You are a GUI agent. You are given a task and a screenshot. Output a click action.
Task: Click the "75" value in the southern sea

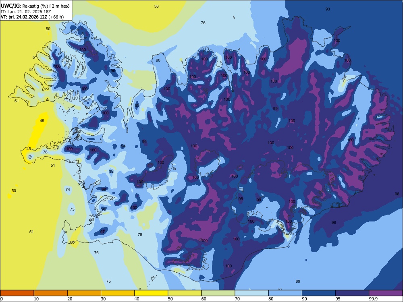tap(108, 281)
